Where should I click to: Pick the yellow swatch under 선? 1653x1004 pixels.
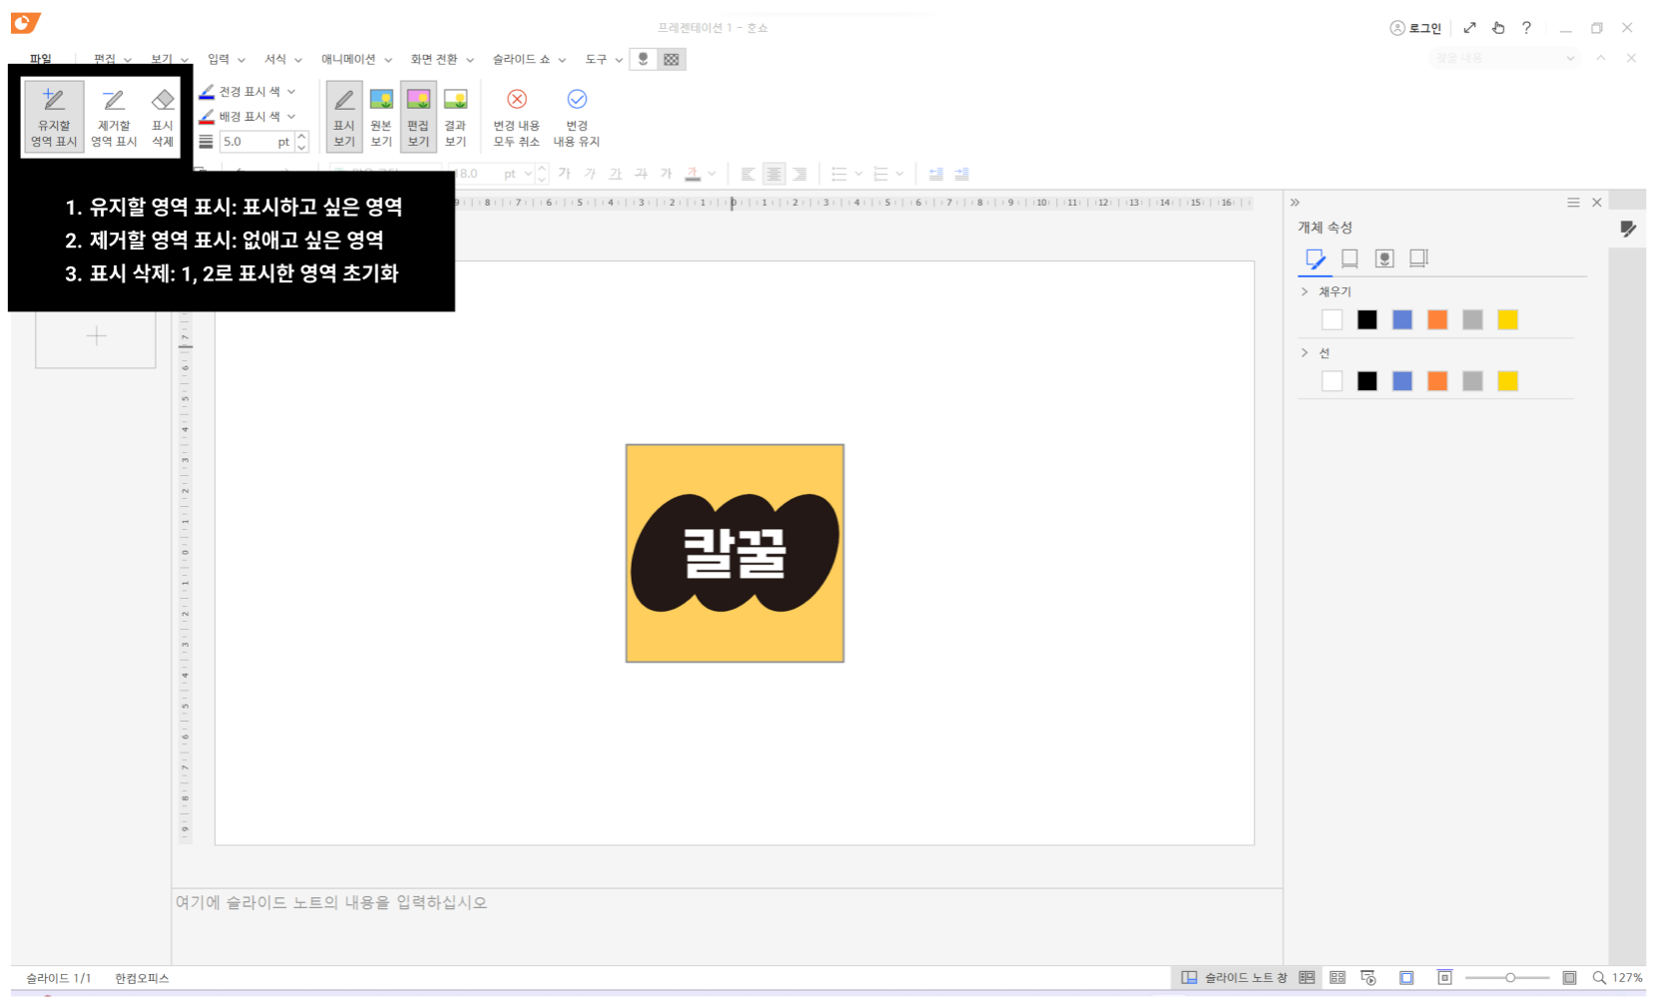(x=1507, y=381)
